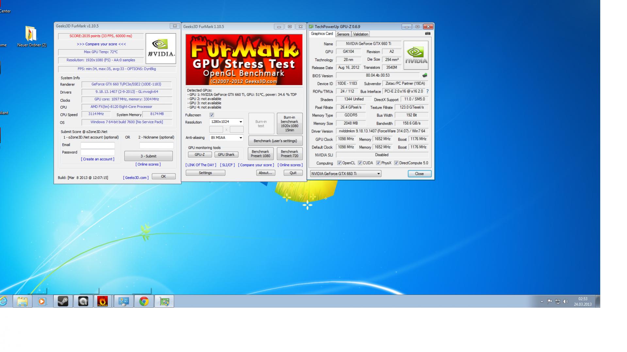This screenshot has height=352, width=627.
Task: Open Steam from the taskbar
Action: point(63,301)
